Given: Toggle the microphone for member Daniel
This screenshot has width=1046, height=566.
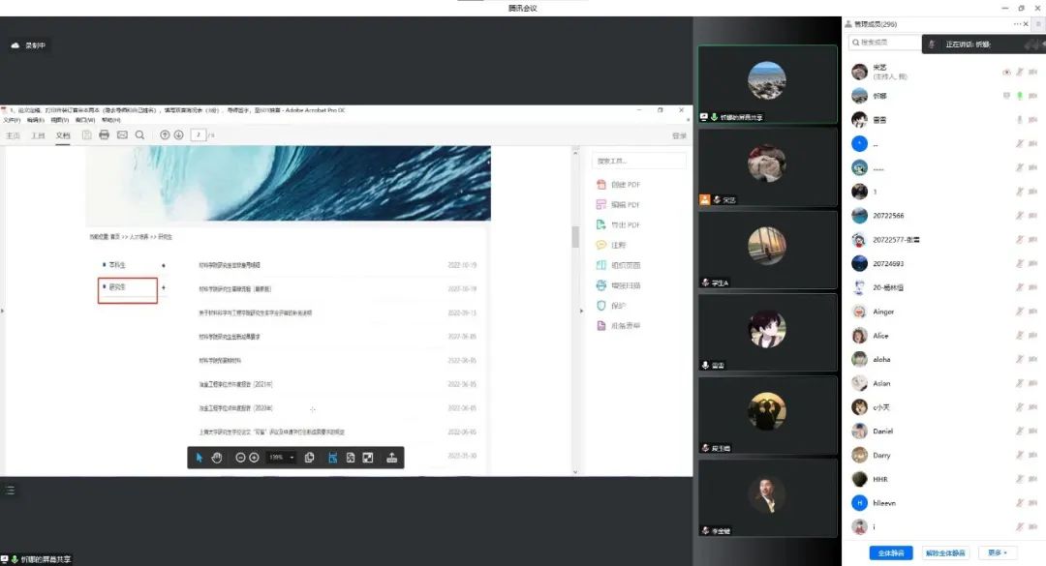Looking at the screenshot, I should click(1019, 432).
